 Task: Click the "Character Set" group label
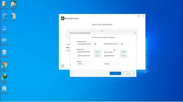80,49
